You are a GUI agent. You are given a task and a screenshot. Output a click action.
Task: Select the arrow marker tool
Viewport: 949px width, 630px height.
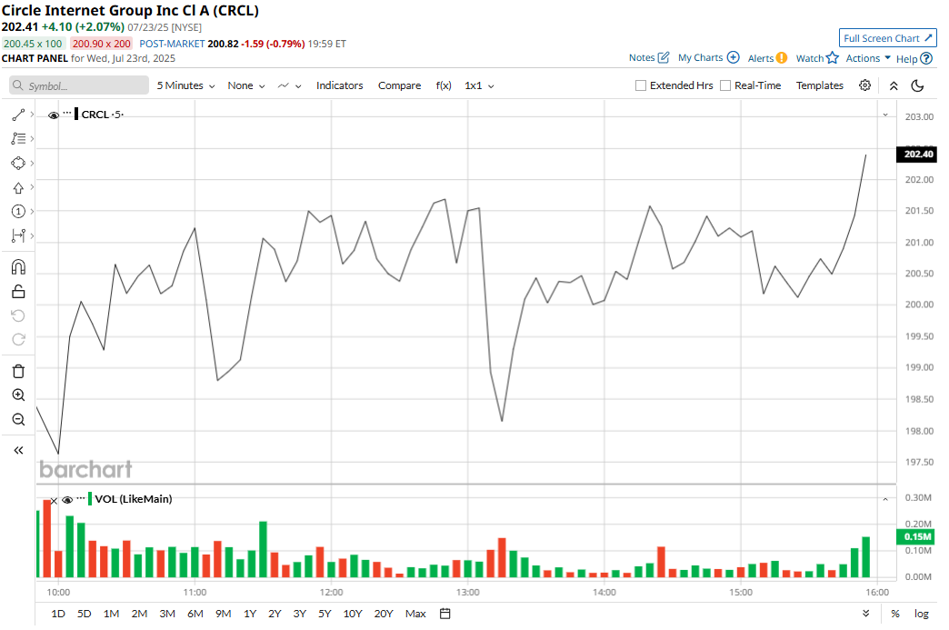pos(18,187)
